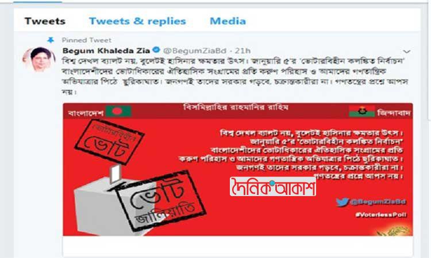431x258 pixels.
Task: Click the Begum Khaleda Zia name link
Action: click(x=106, y=50)
